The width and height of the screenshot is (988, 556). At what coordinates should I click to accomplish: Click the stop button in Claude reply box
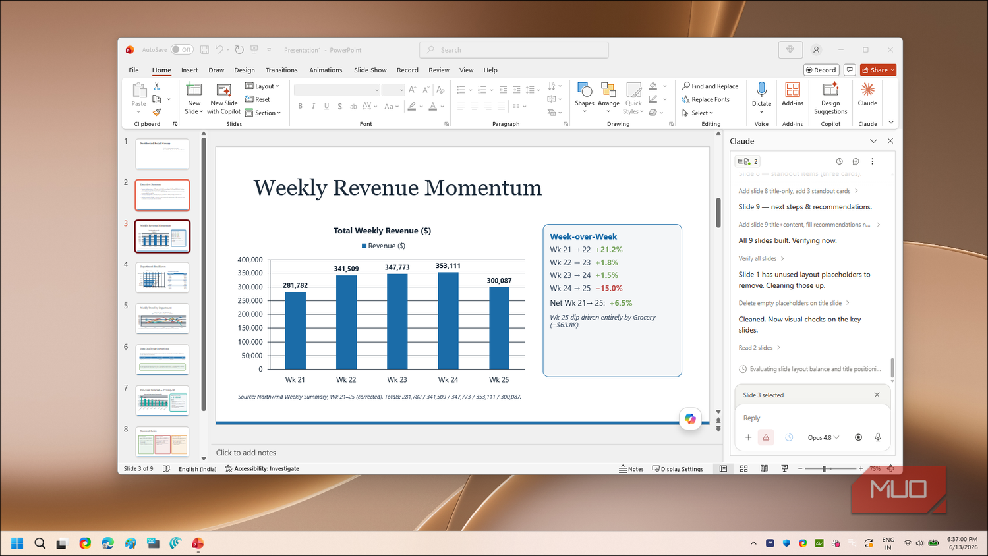pyautogui.click(x=858, y=437)
